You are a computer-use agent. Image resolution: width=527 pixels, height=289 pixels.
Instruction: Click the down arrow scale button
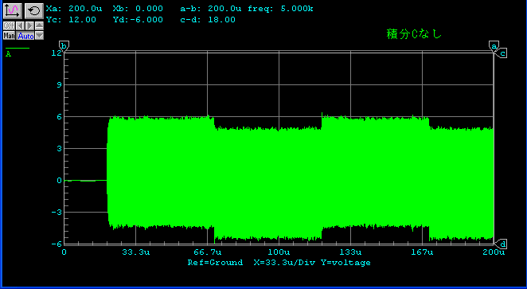point(39,36)
